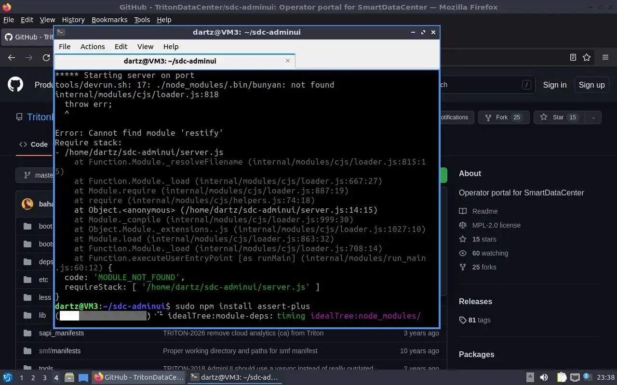View the 60 watching link
This screenshot has height=385, width=617.
[490, 253]
